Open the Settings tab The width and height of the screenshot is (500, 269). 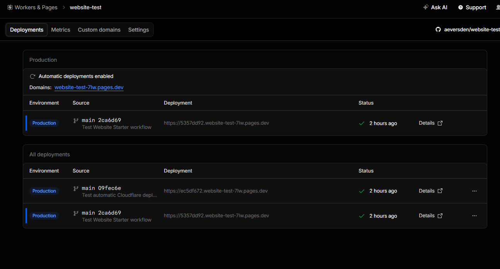click(138, 30)
